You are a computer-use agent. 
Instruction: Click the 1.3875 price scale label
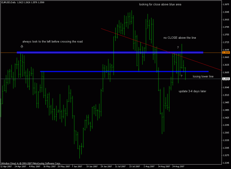tap(226, 4)
